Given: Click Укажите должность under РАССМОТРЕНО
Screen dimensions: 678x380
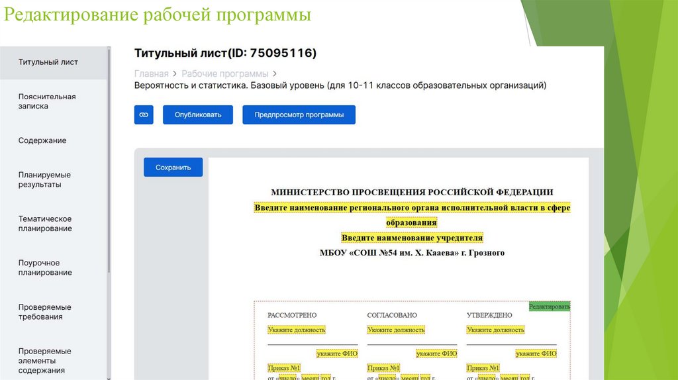Looking at the screenshot, I should pyautogui.click(x=296, y=330).
